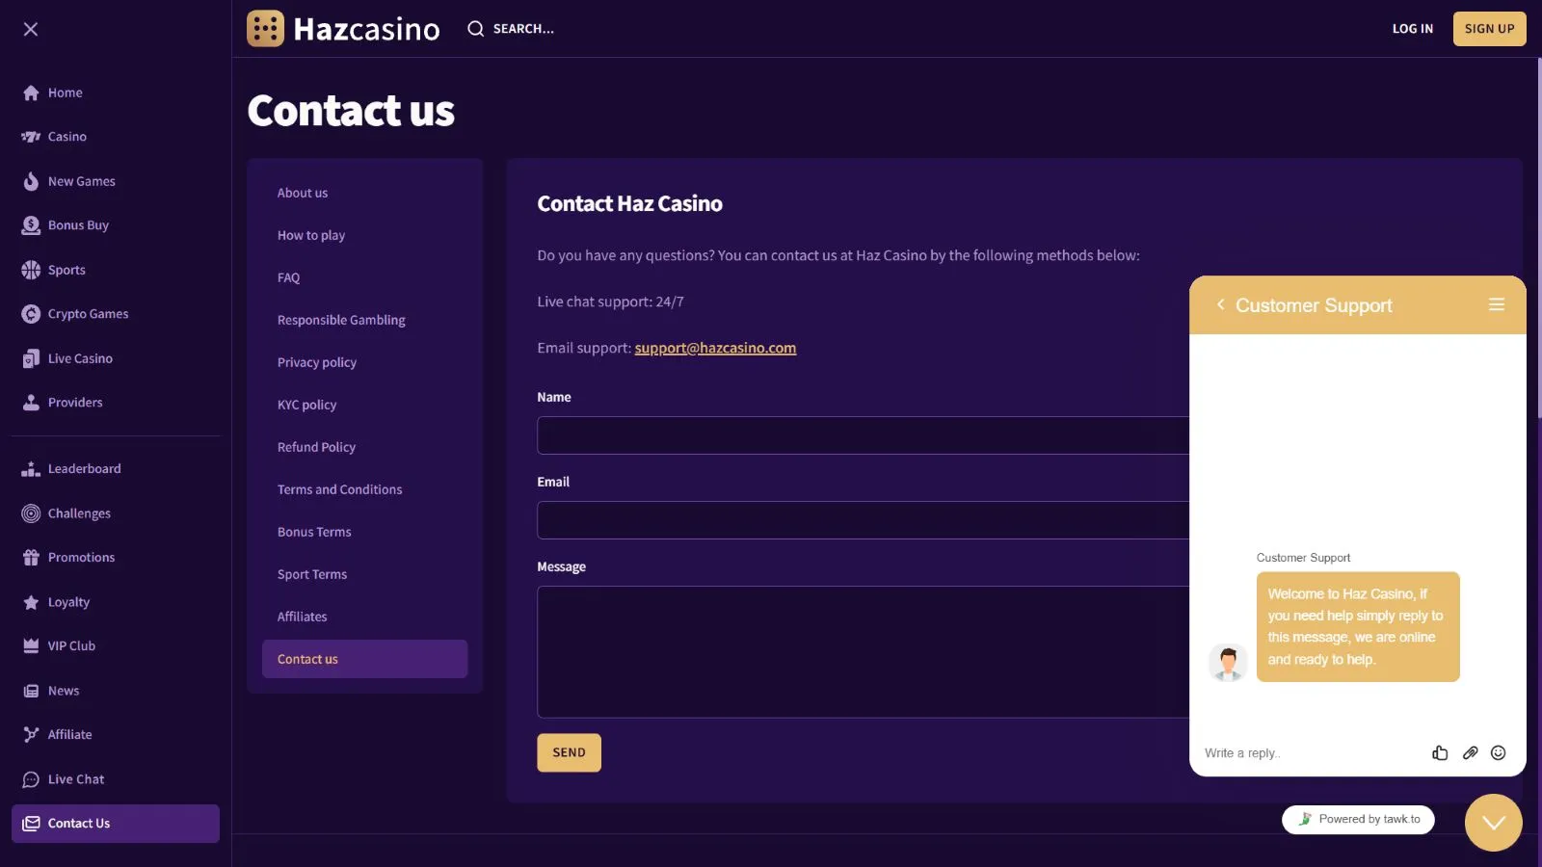
Task: Click the Hazcasino dice logo
Action: 265,29
